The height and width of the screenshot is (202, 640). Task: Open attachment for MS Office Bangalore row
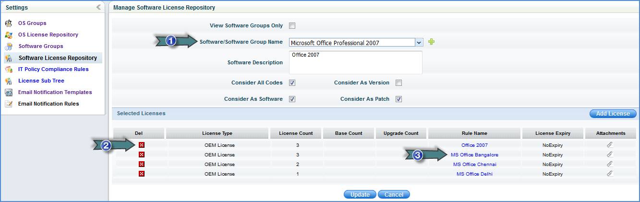tap(610, 154)
